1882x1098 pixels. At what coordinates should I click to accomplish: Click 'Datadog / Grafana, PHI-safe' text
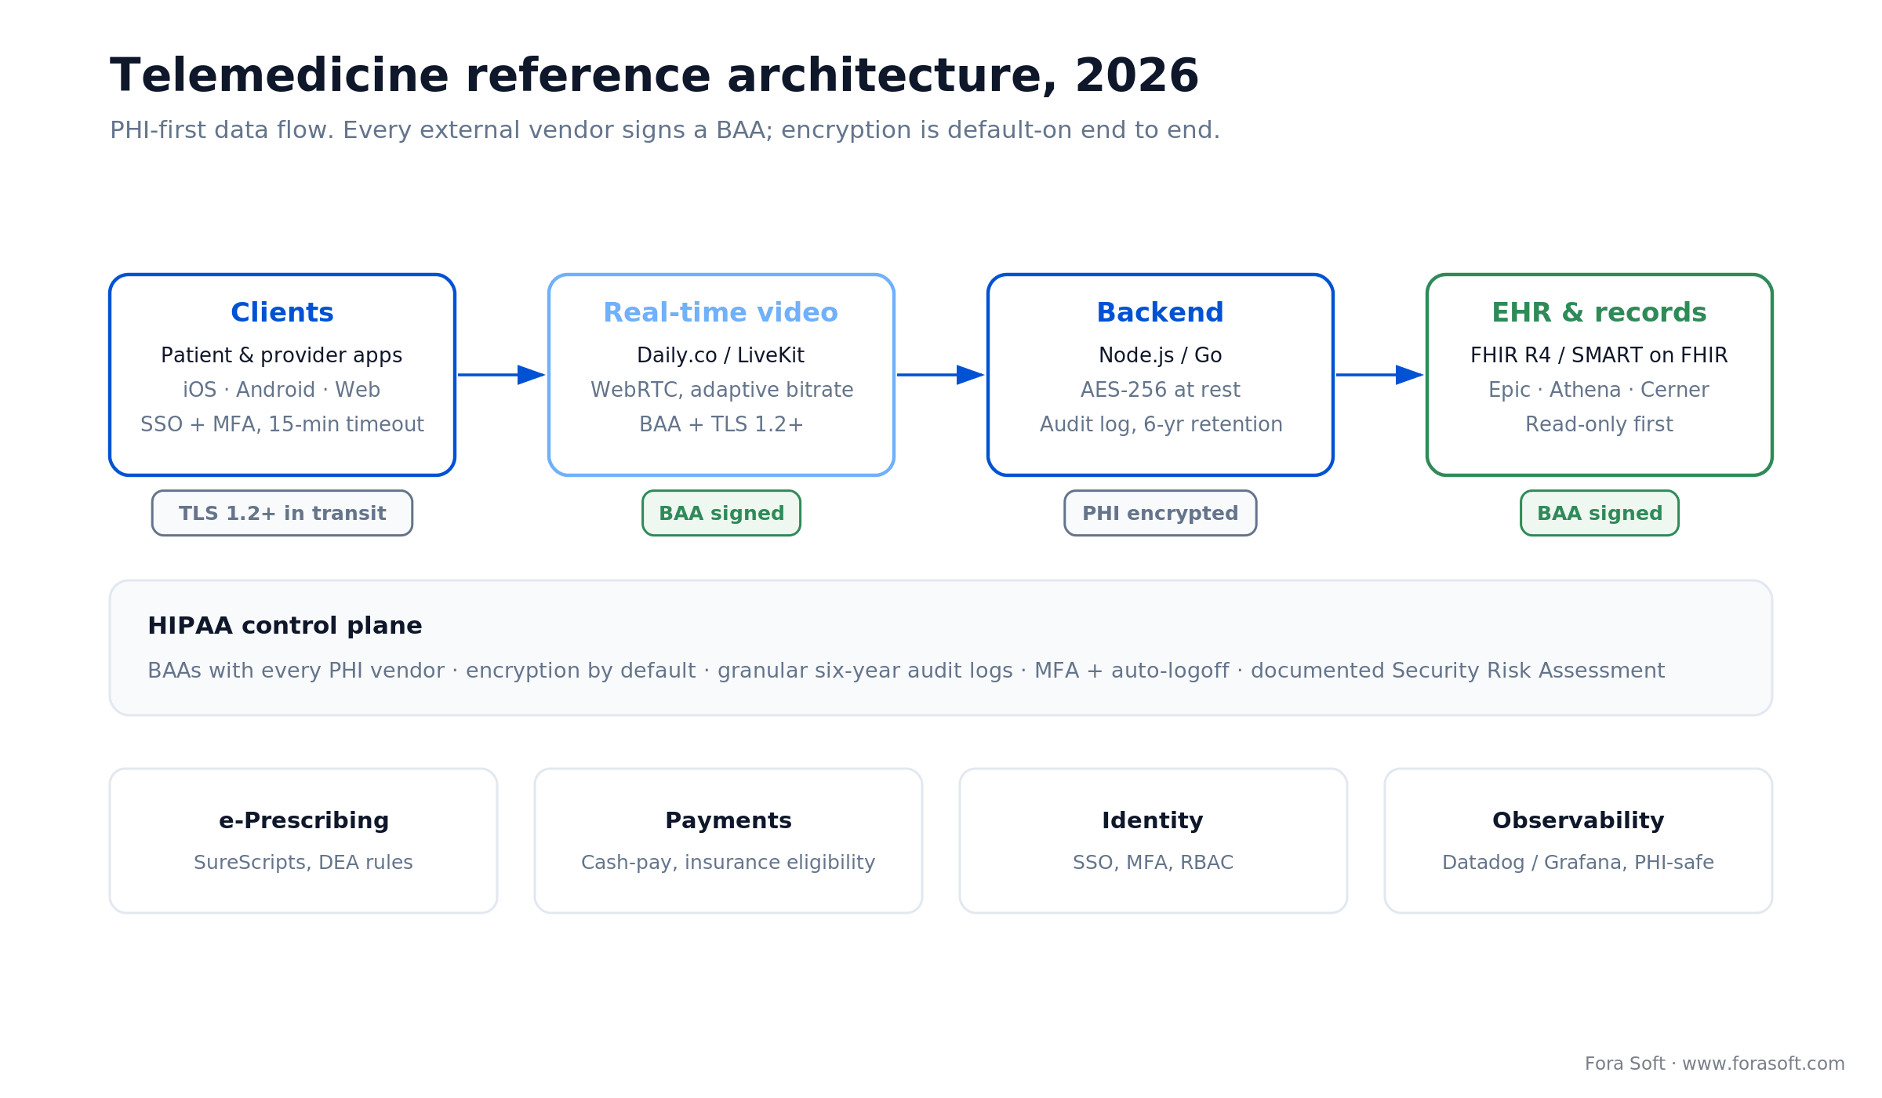[x=1578, y=863]
